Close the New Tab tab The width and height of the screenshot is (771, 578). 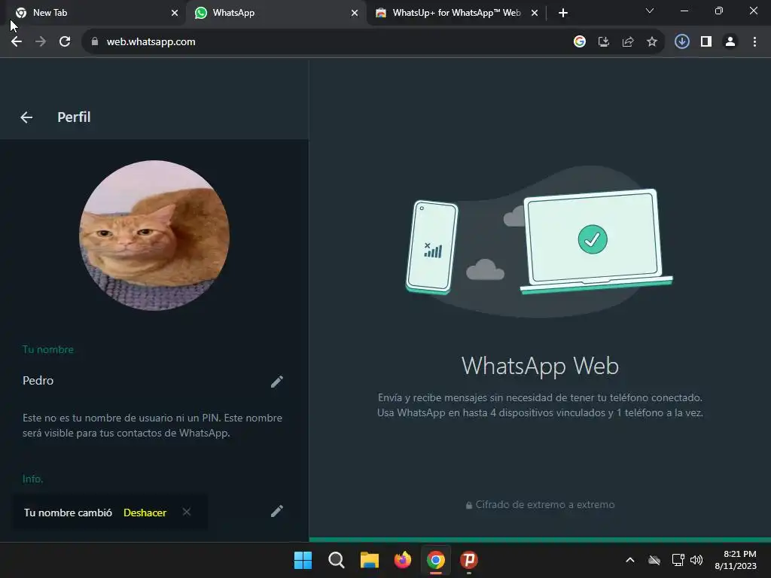(x=175, y=13)
